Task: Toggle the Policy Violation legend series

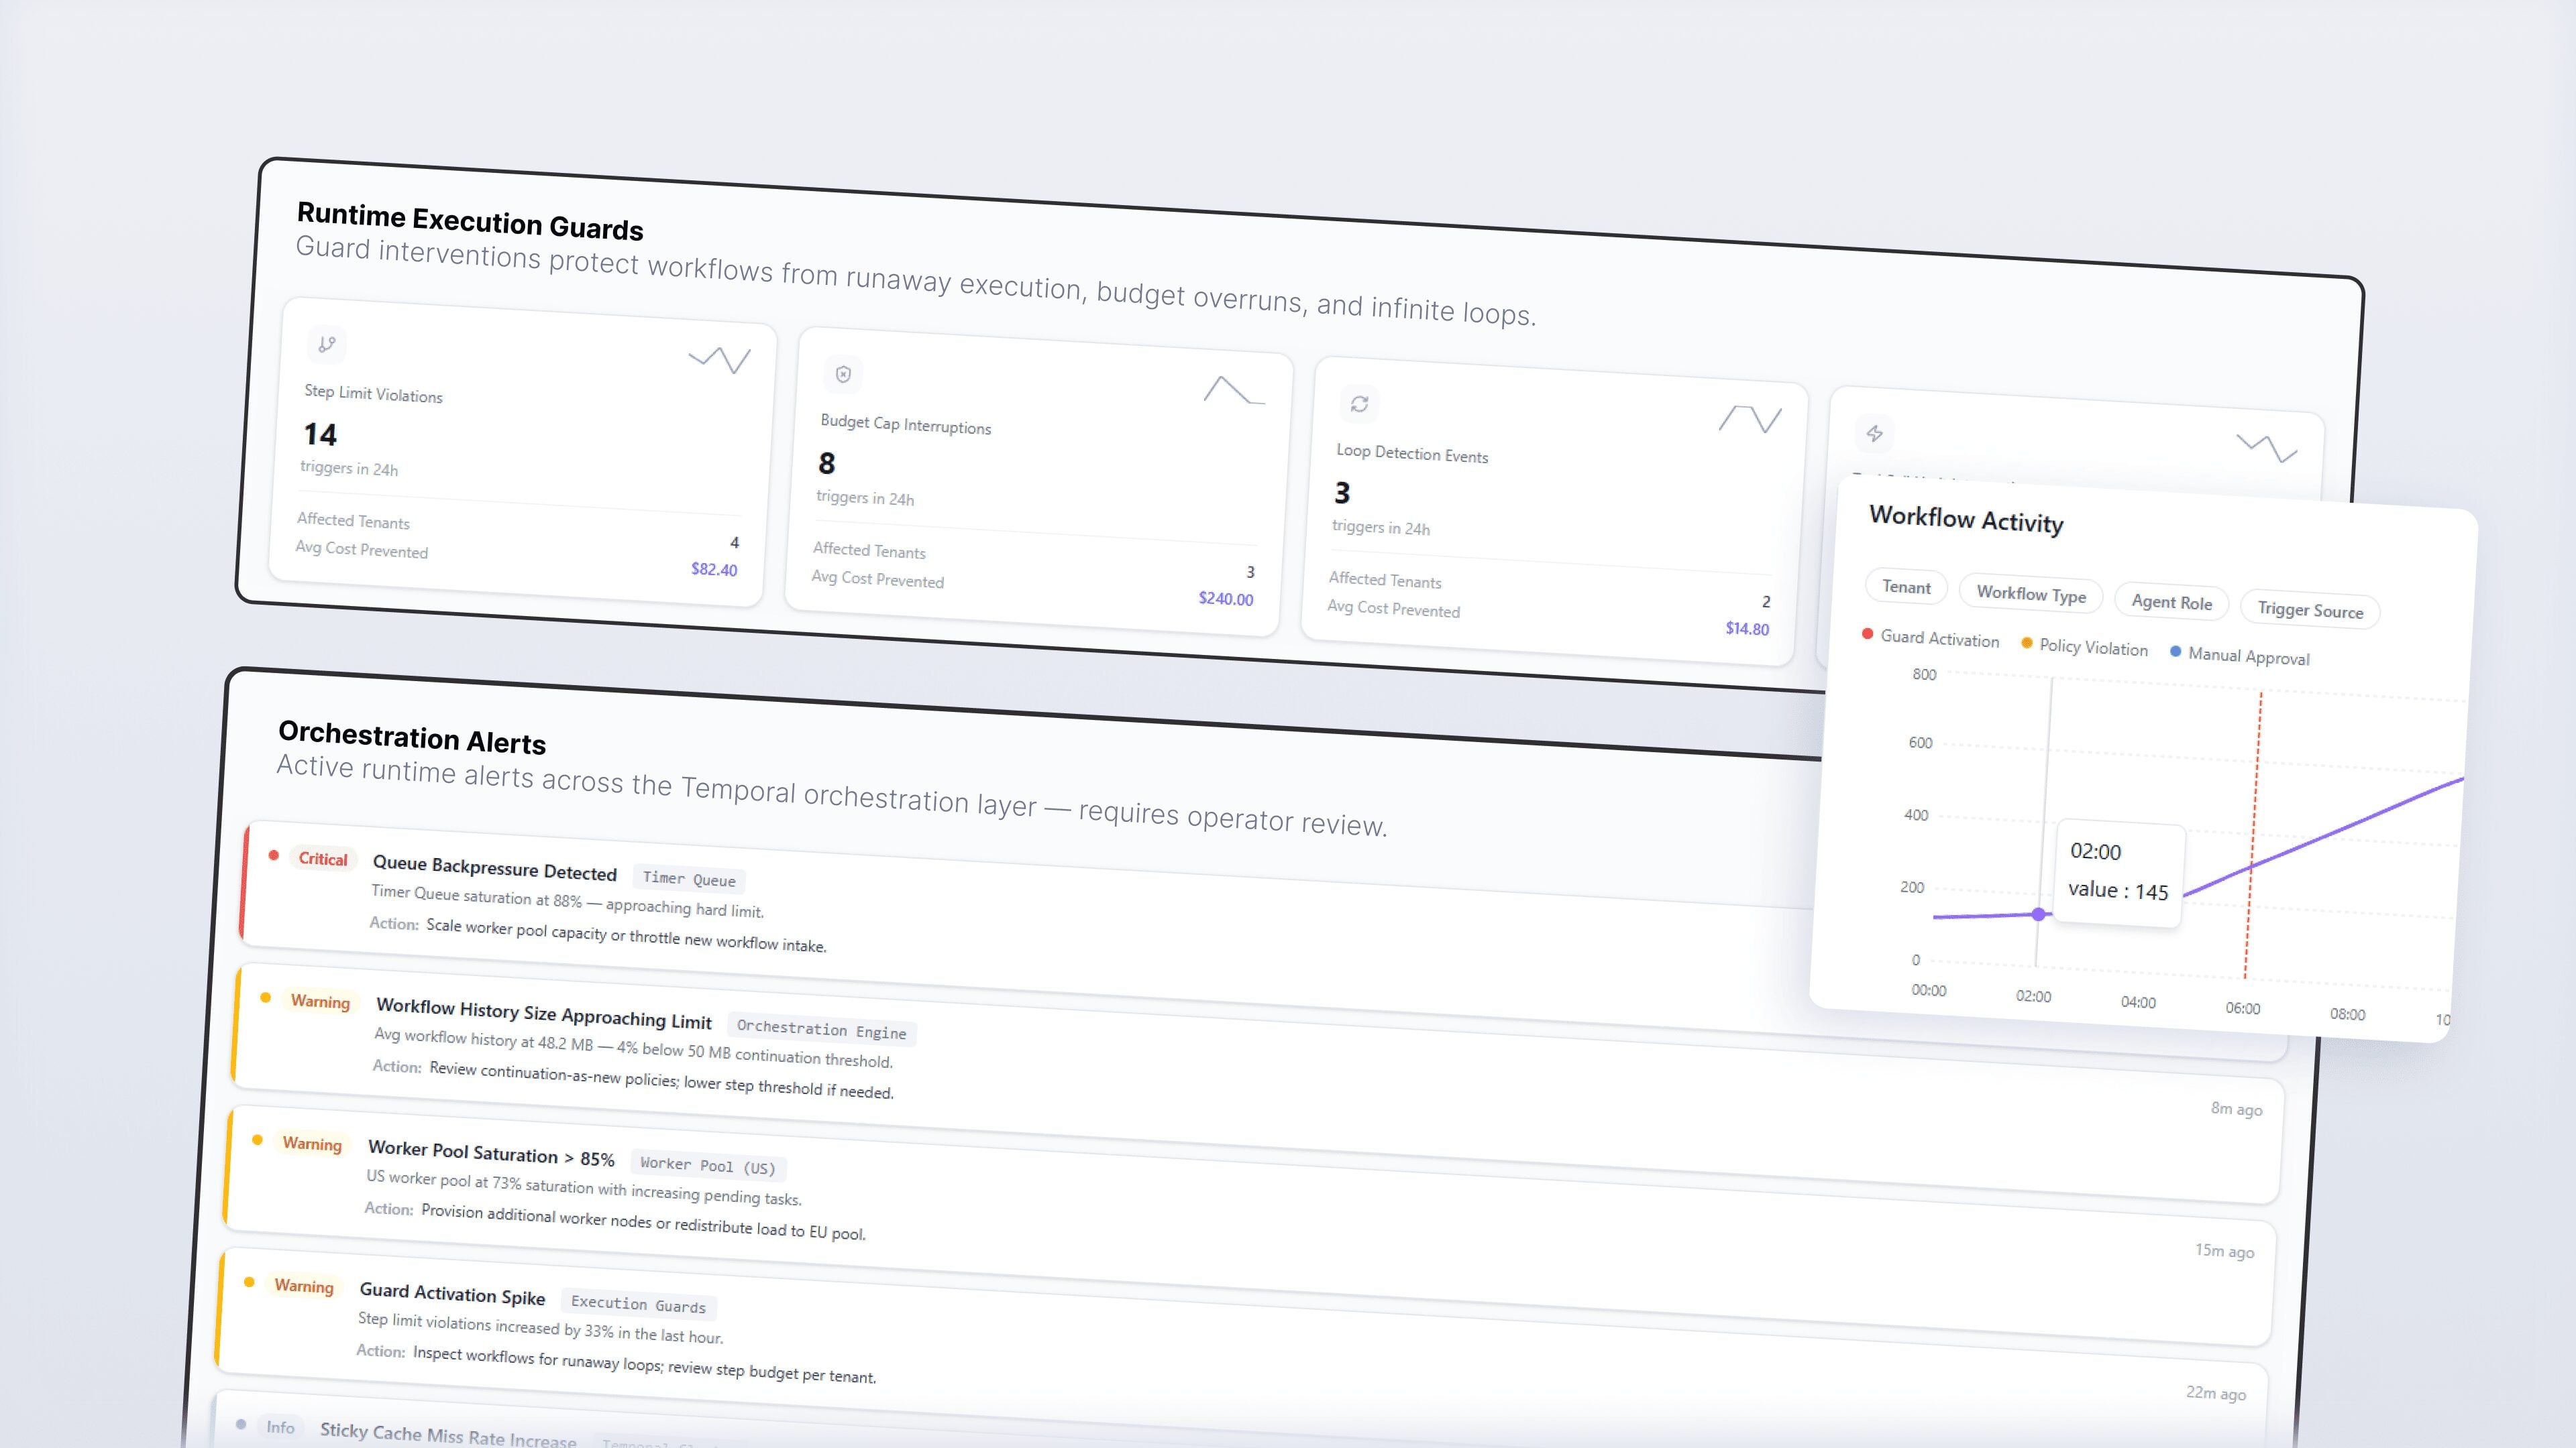Action: pyautogui.click(x=2084, y=646)
